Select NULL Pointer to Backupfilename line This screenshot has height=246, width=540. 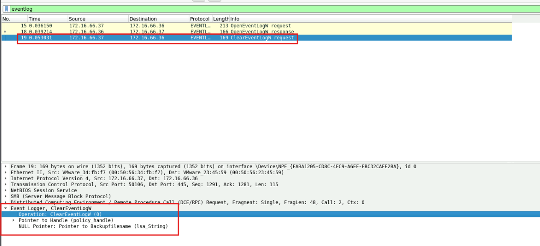pos(93,226)
